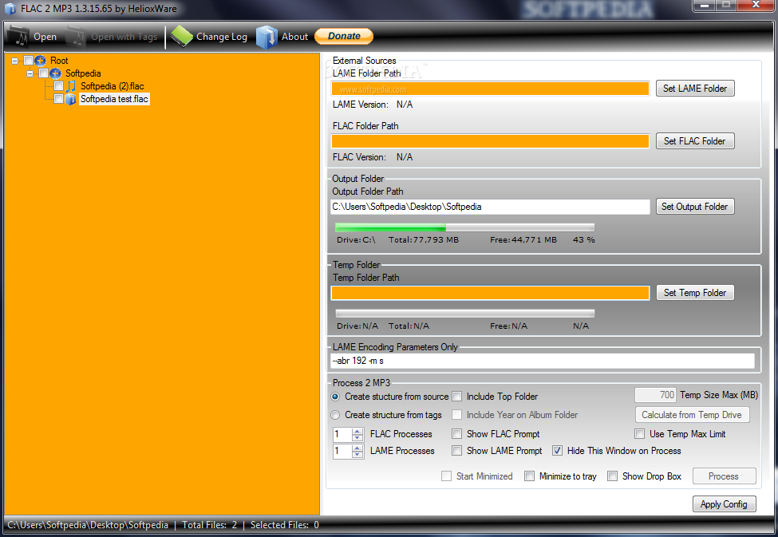Viewport: 778px width, 537px height.
Task: Check the Softpedia test.flac checkbox
Action: pos(58,99)
